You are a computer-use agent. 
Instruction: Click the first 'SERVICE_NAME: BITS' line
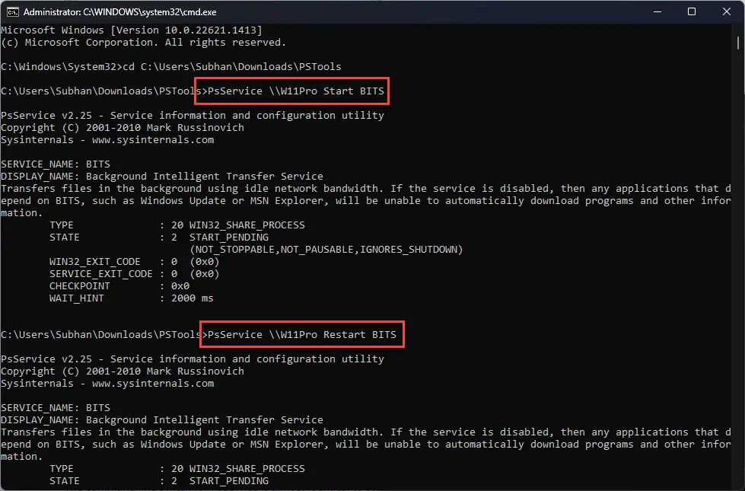tap(56, 164)
